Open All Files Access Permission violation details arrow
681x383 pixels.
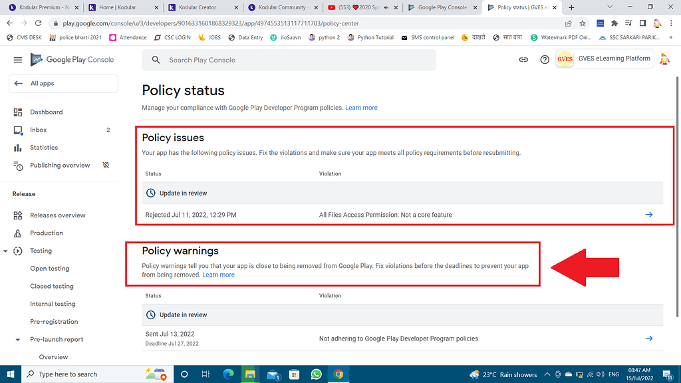click(649, 215)
